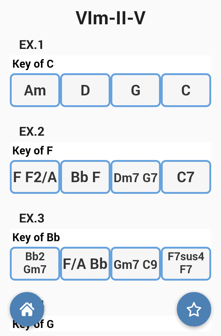The image size is (221, 336).
Task: Click the Key of Bb label
Action: (36, 238)
